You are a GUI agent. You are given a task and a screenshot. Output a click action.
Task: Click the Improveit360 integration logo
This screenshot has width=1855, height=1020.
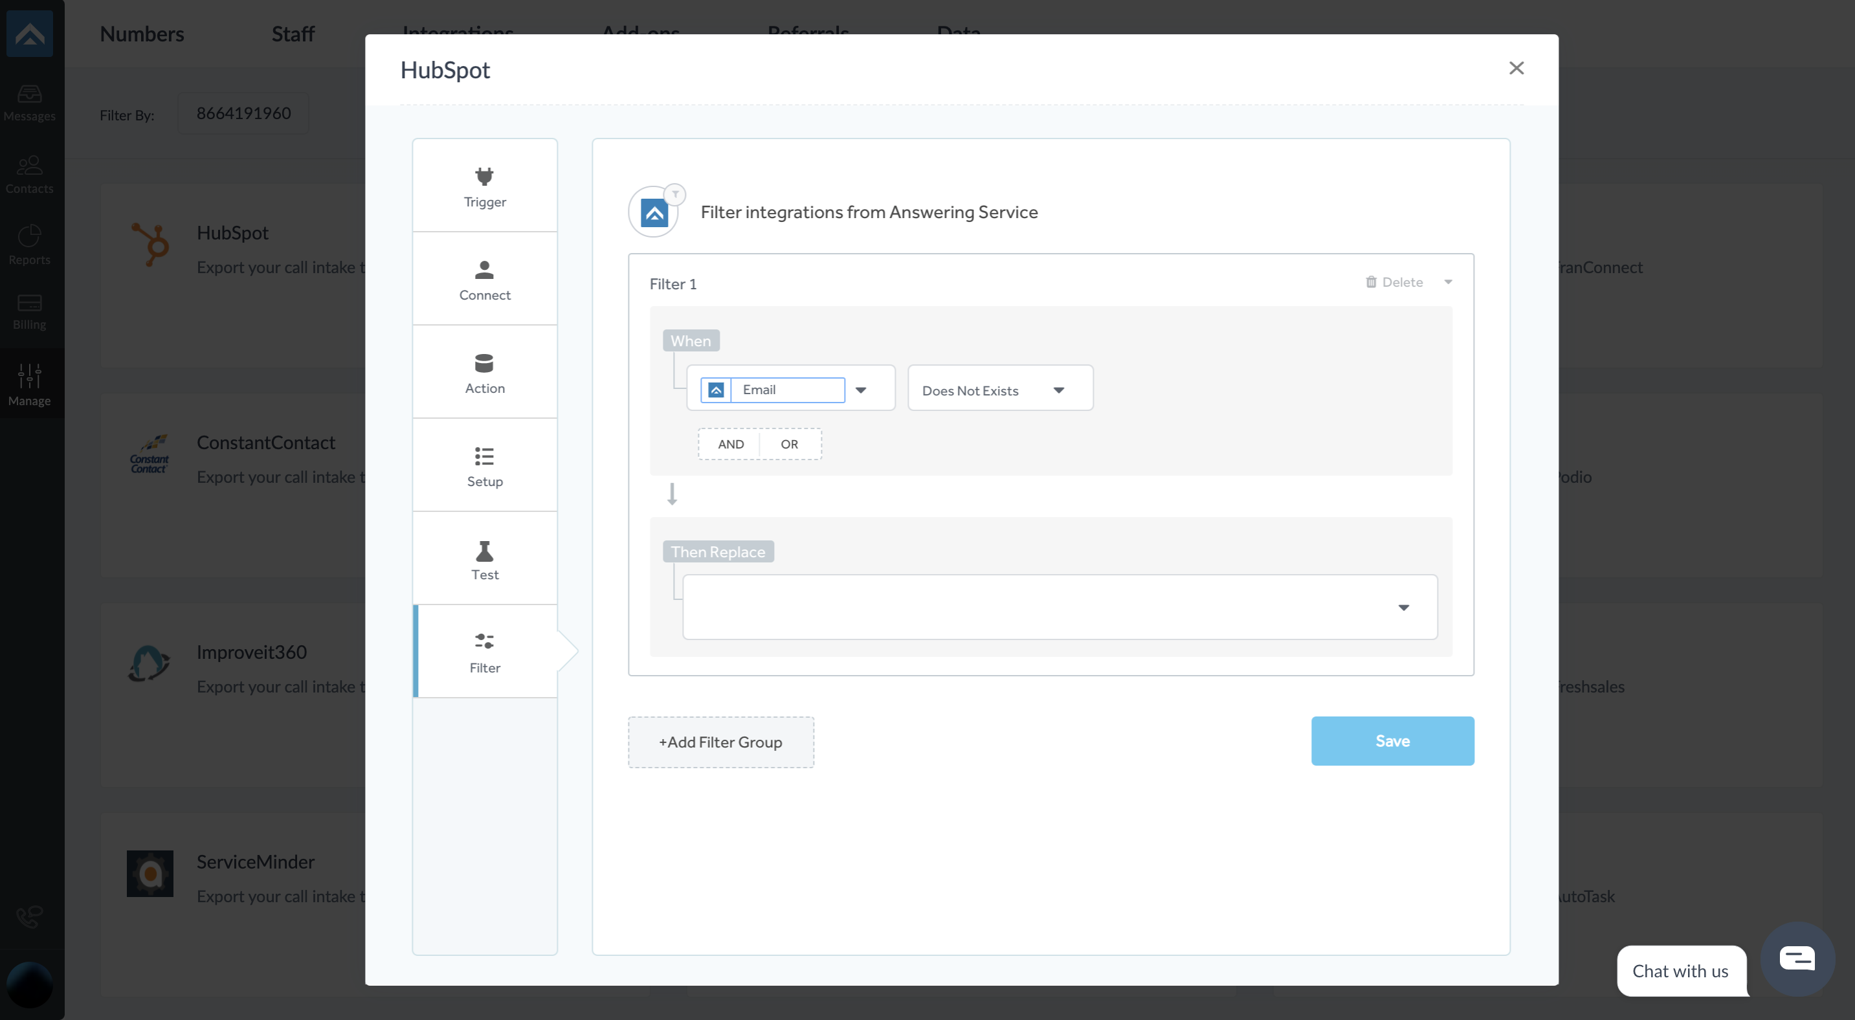[150, 663]
